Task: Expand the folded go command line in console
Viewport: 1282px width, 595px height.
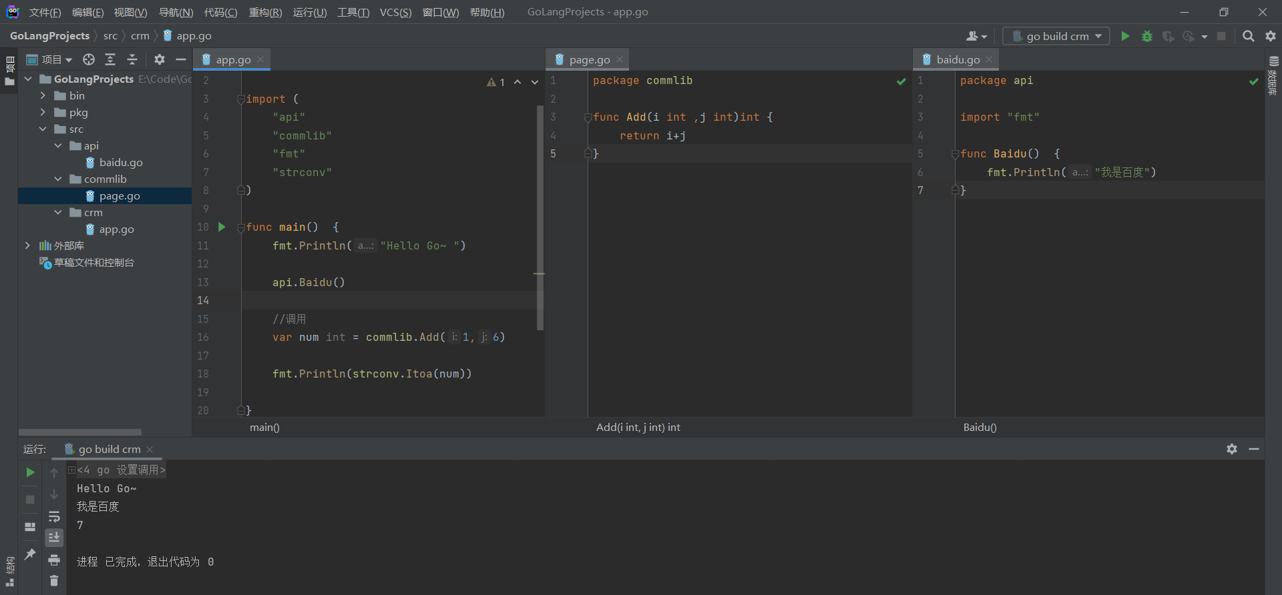Action: tap(71, 470)
